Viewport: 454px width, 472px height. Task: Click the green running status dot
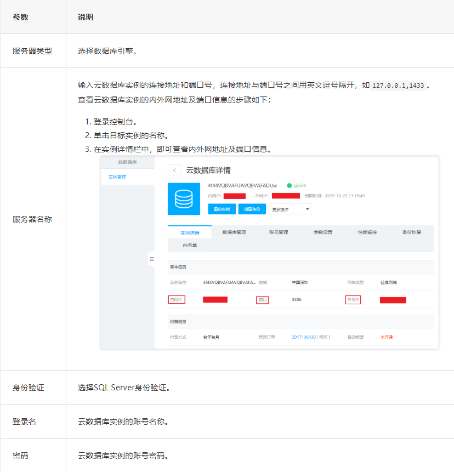tap(290, 186)
